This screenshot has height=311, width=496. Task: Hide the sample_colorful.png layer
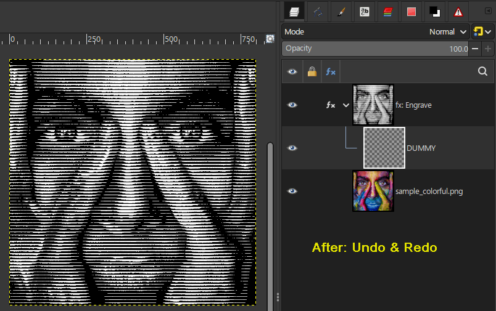point(292,191)
